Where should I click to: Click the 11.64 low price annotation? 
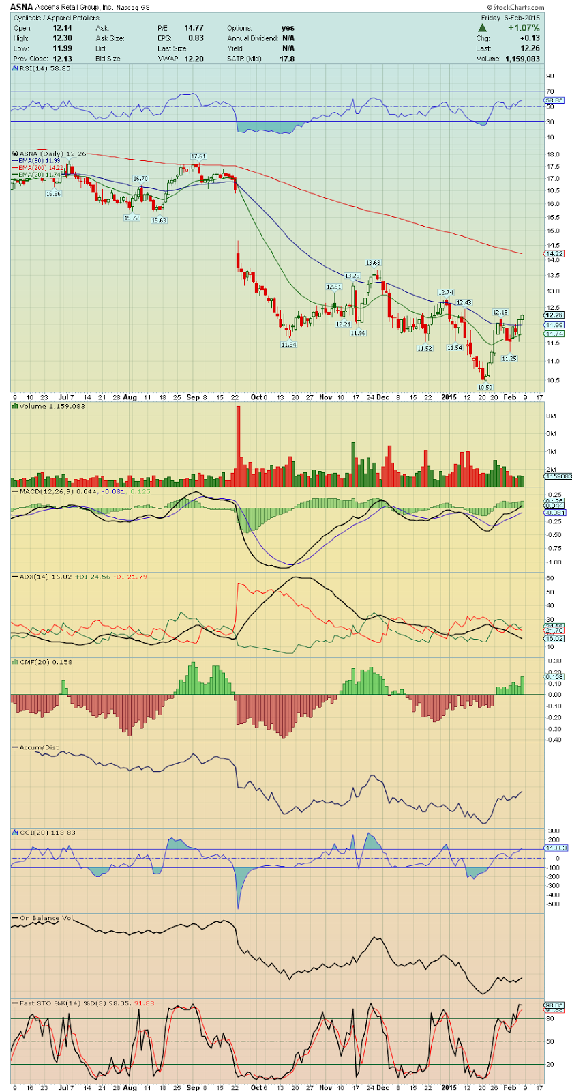pyautogui.click(x=288, y=345)
